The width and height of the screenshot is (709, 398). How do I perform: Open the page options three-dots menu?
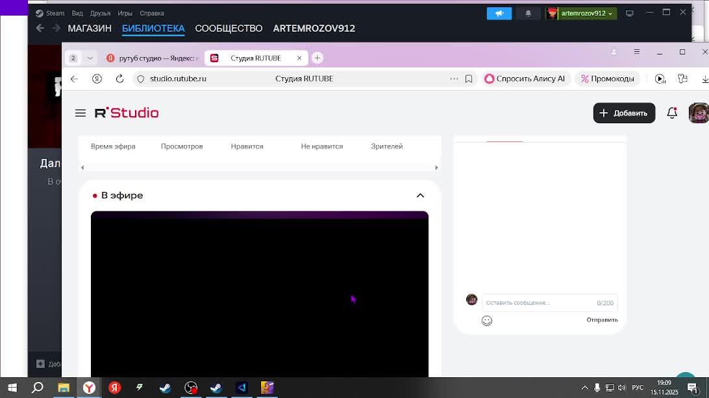click(x=454, y=78)
